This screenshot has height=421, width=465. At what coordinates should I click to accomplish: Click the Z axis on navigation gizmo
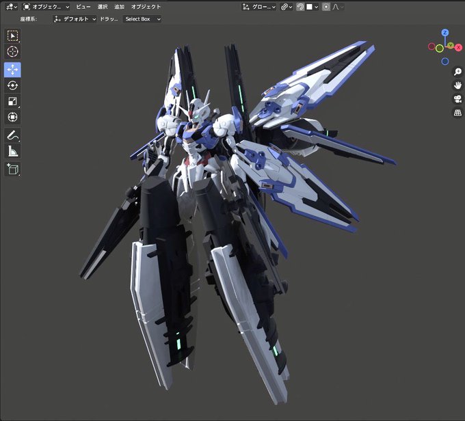point(445,33)
